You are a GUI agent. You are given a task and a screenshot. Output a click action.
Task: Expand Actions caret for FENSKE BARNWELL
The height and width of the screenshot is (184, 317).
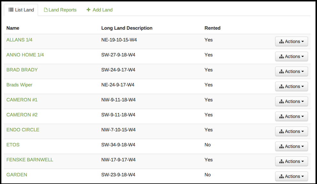coord(302,161)
